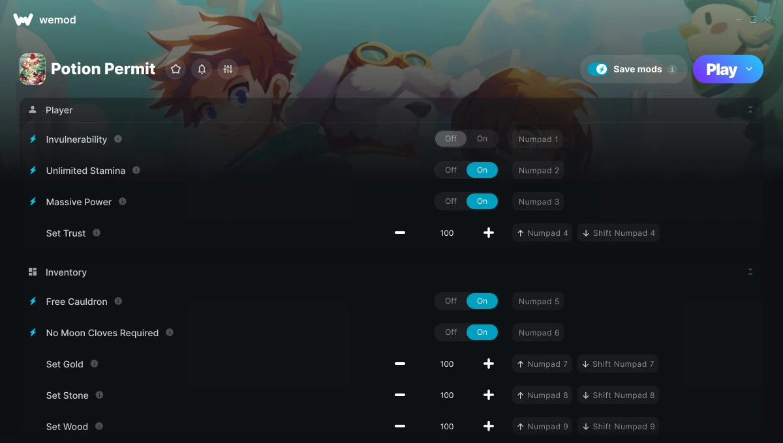This screenshot has width=783, height=443.
Task: Decrease the Set Stone value with minus
Action: pos(400,395)
